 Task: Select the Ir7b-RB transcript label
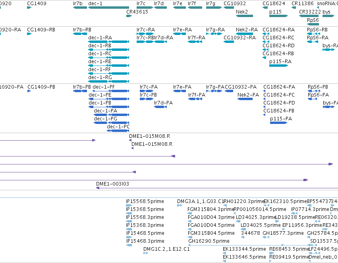click(82, 30)
